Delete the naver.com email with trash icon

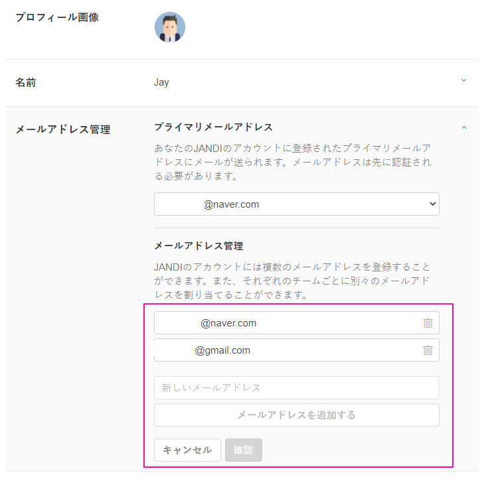point(428,323)
